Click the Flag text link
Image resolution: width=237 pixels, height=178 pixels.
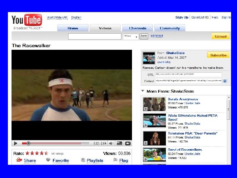(124, 161)
